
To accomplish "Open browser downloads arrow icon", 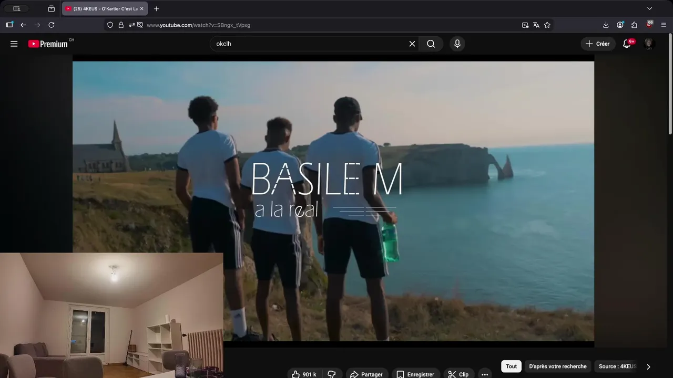I will (x=606, y=25).
